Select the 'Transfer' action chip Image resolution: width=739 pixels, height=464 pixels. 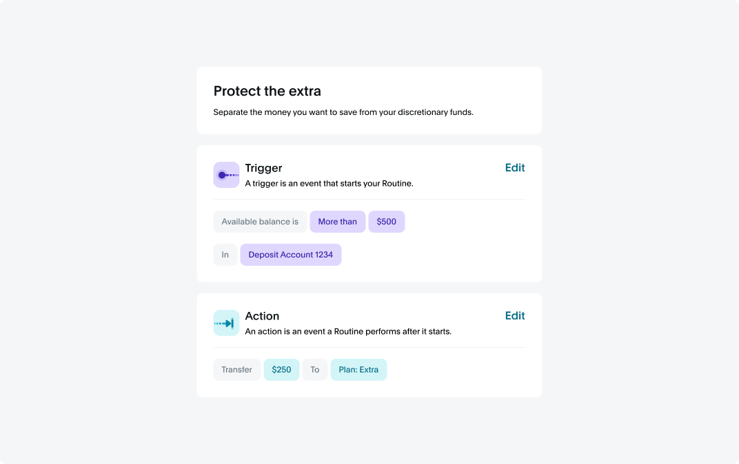coord(237,370)
